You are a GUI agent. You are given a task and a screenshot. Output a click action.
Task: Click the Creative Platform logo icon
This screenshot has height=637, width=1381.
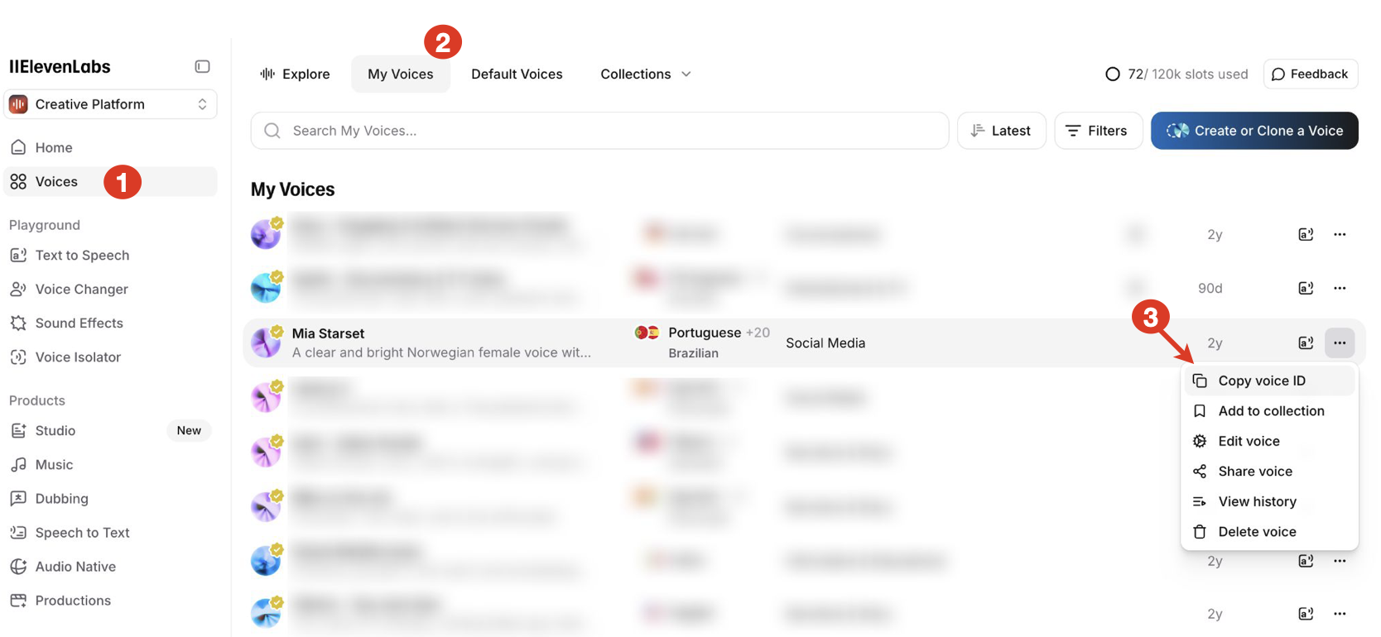(18, 104)
